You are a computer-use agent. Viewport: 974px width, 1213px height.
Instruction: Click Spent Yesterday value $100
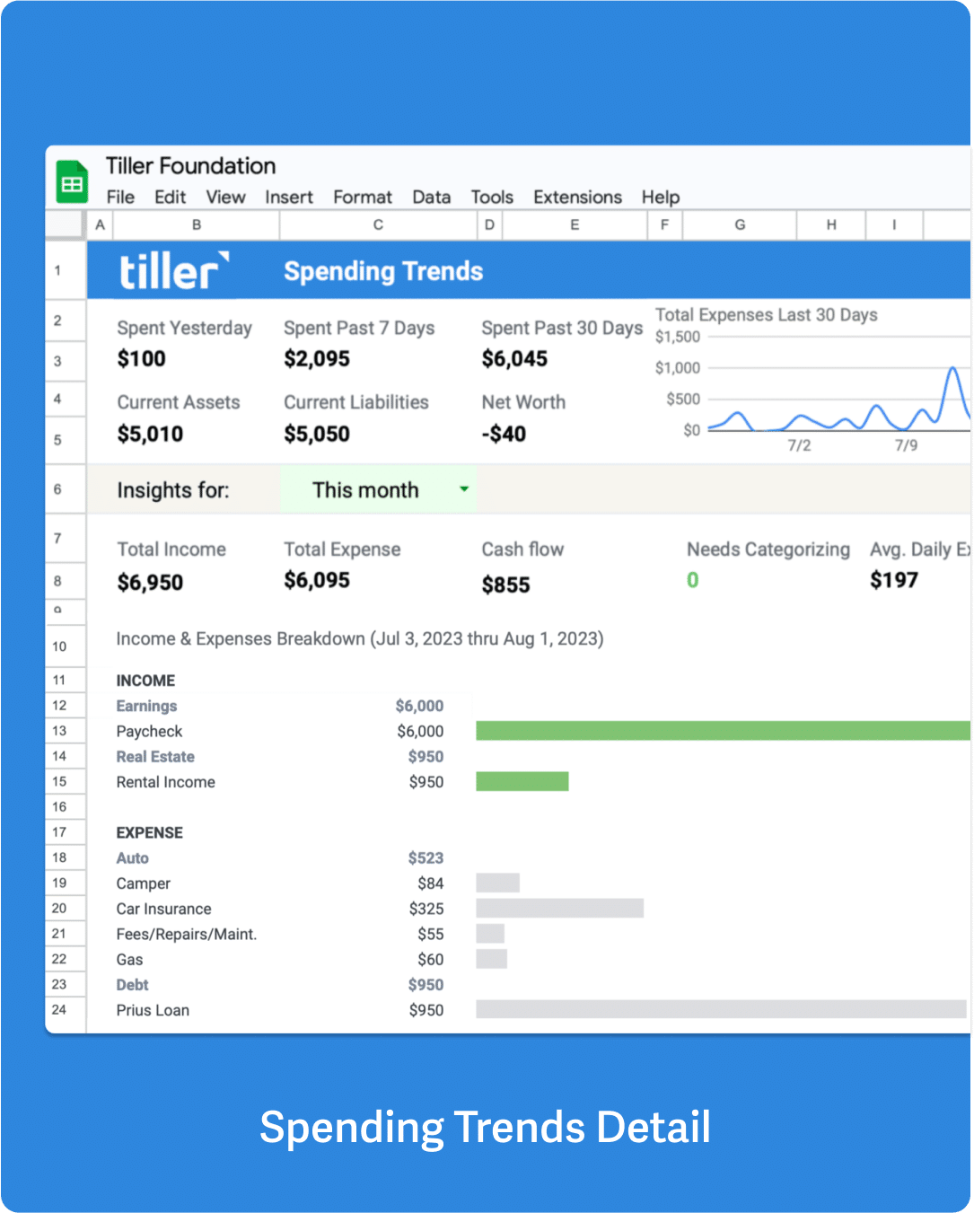click(x=142, y=359)
